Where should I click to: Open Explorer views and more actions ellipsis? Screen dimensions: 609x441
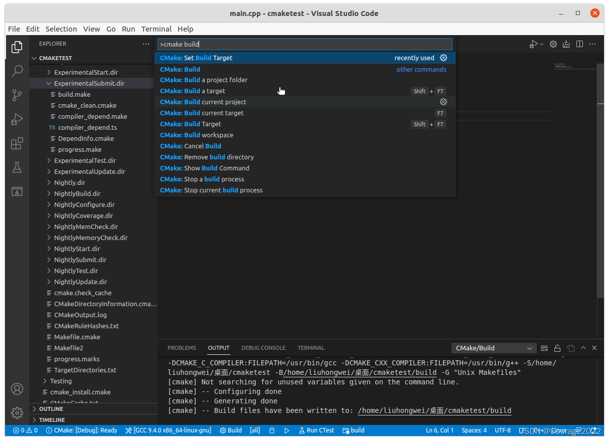[146, 44]
